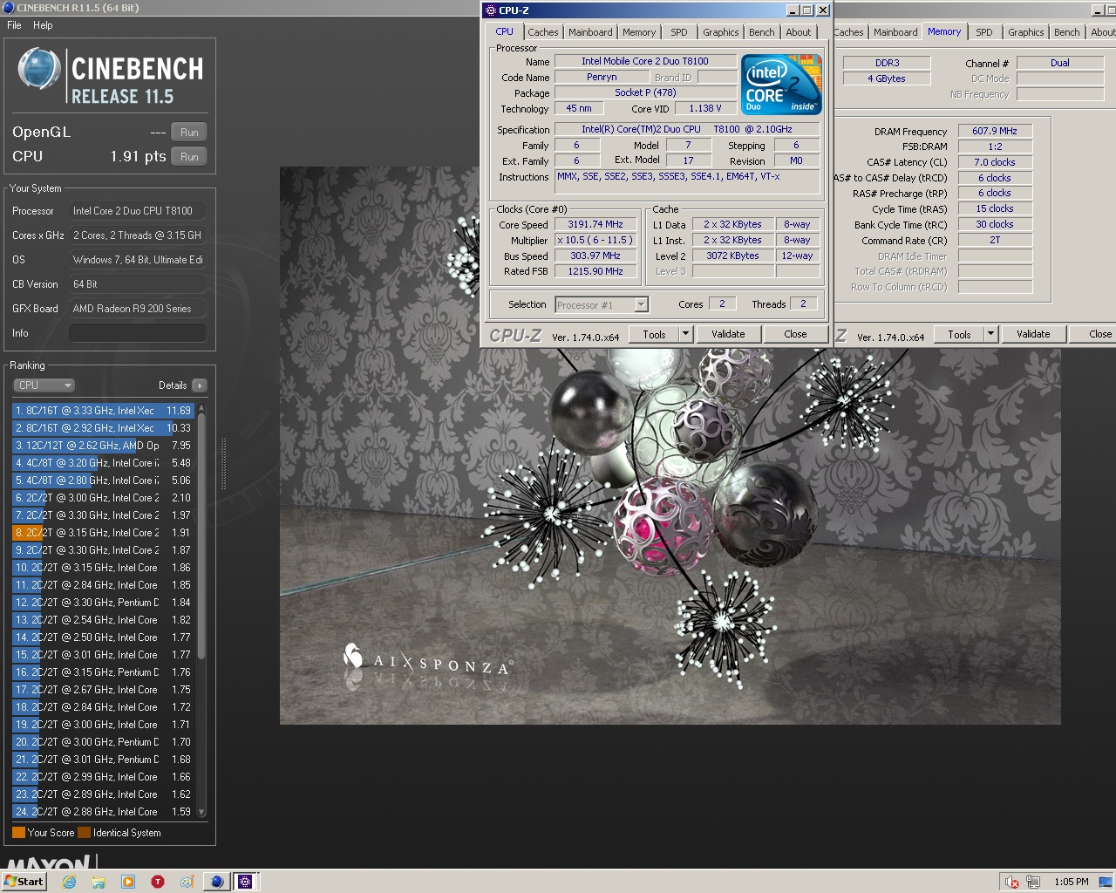Click Validate in the front CPU-Z window
Screen dimensions: 1116x893
[728, 334]
